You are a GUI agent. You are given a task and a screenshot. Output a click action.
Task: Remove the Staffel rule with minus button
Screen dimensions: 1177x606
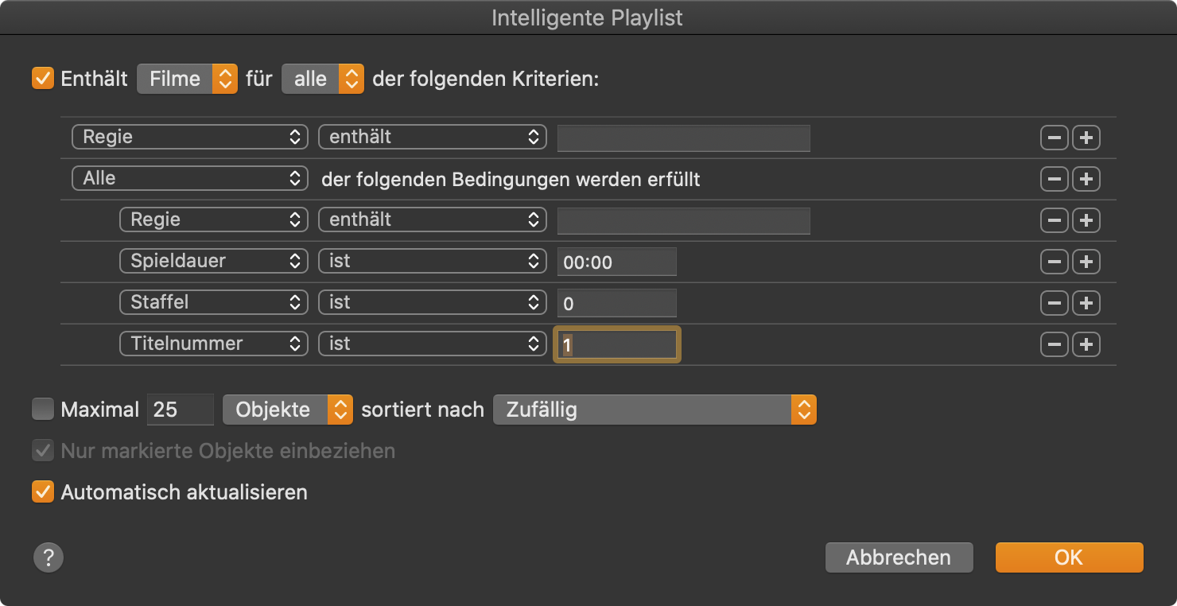1054,303
